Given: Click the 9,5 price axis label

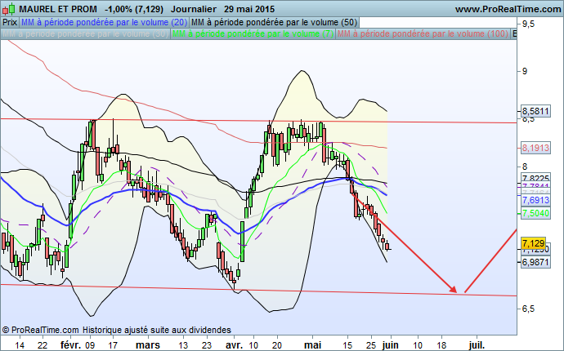Looking at the screenshot, I should (528, 24).
